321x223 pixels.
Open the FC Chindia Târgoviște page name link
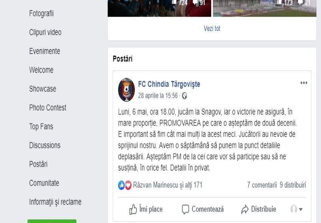point(169,84)
